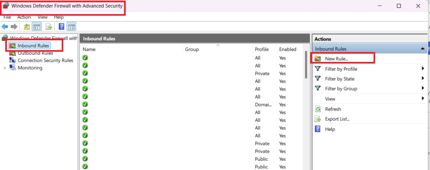Select Inbound Rules in the tree
430x170 pixels.
tap(33, 45)
